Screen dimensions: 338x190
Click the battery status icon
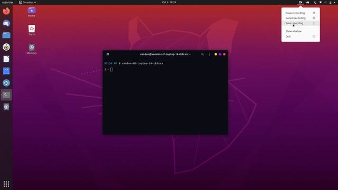(x=330, y=2)
